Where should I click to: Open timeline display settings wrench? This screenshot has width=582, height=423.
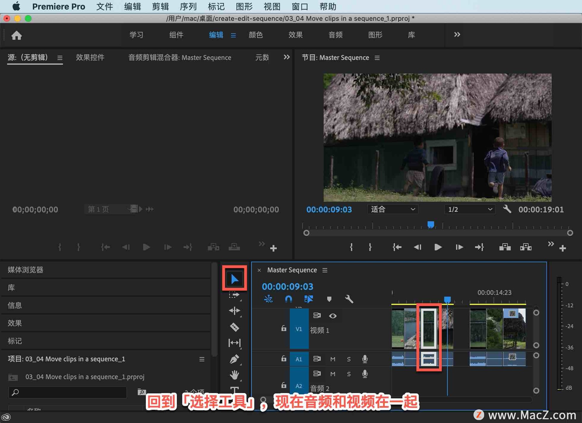pyautogui.click(x=349, y=299)
